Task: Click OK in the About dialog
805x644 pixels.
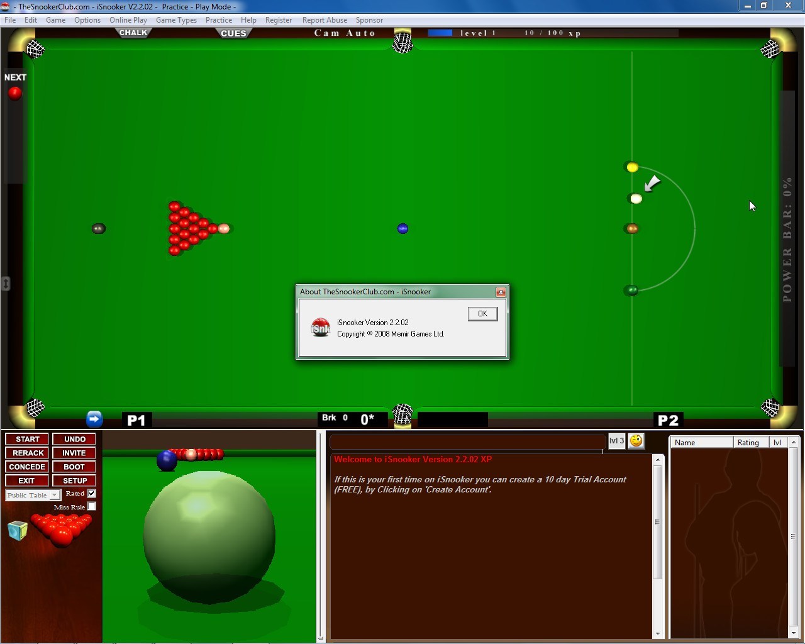Action: tap(482, 314)
